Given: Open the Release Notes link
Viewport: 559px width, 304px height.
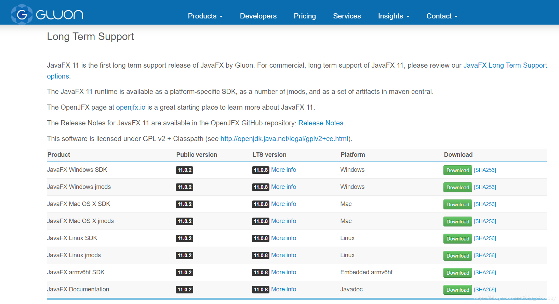Looking at the screenshot, I should (321, 123).
